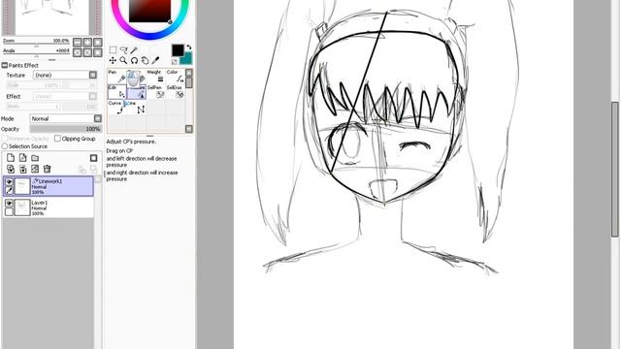The image size is (621, 349).
Task: Select the rectangular Selection tool
Action: (x=113, y=49)
